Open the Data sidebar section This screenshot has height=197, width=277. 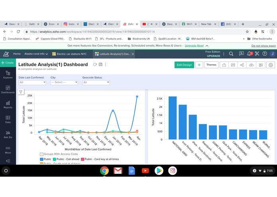[8, 120]
